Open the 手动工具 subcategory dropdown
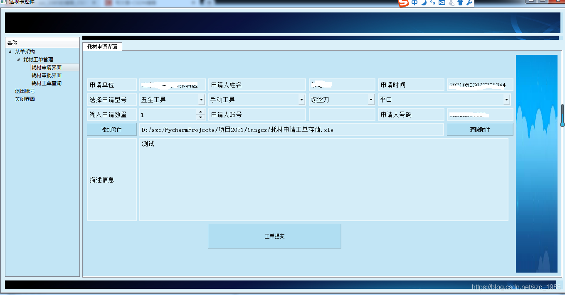 [257, 100]
